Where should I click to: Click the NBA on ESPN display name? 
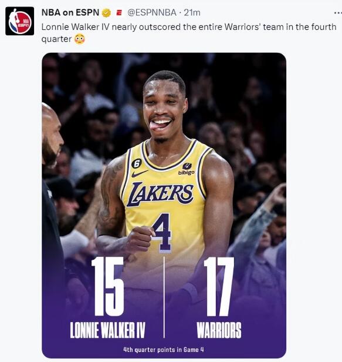click(x=70, y=12)
